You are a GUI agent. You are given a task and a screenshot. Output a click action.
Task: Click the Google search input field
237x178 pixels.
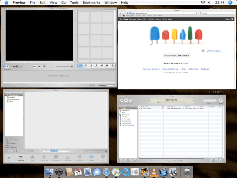coord(174,51)
